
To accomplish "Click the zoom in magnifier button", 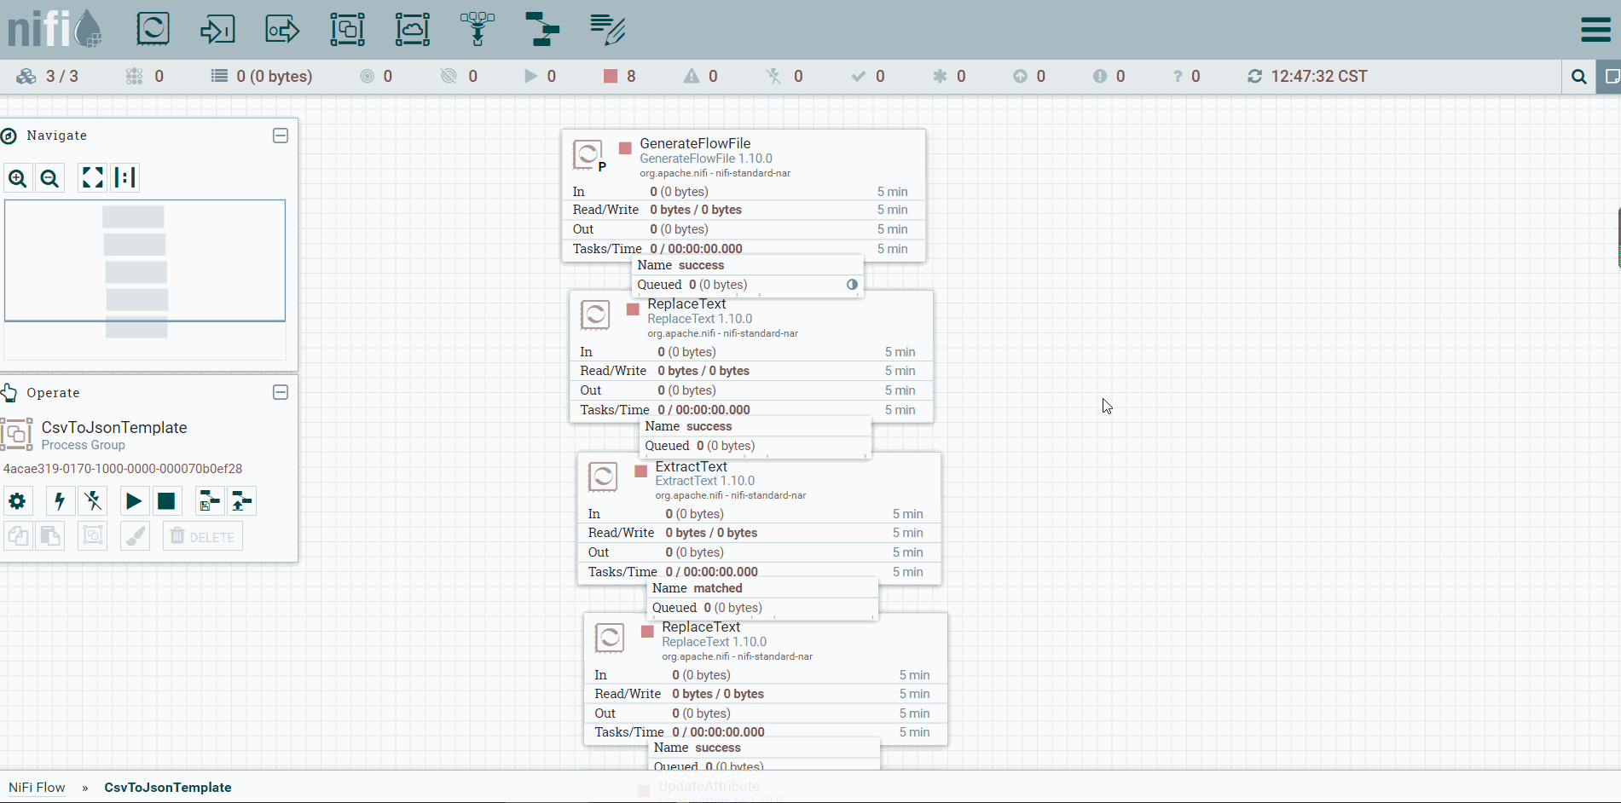I will 18,178.
